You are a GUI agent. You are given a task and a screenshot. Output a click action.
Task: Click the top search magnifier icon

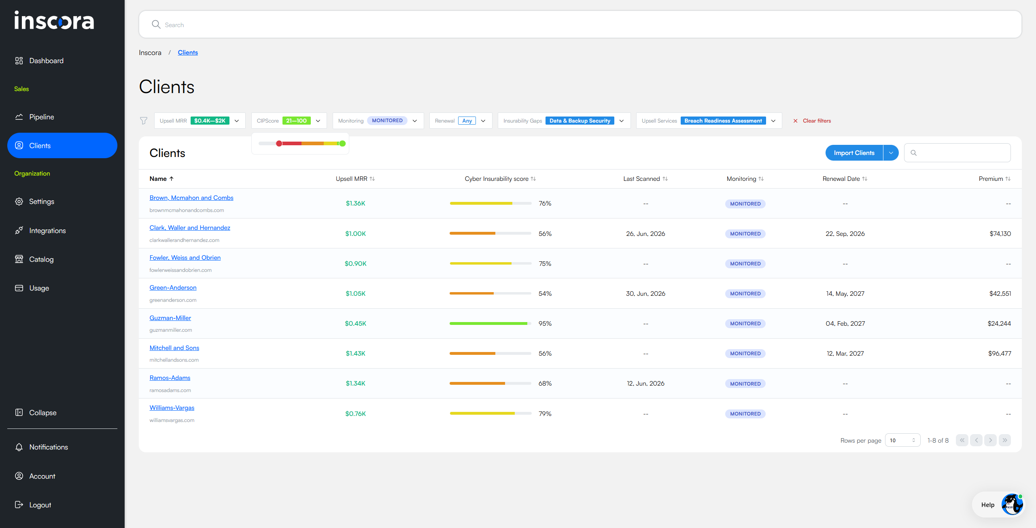coord(156,25)
